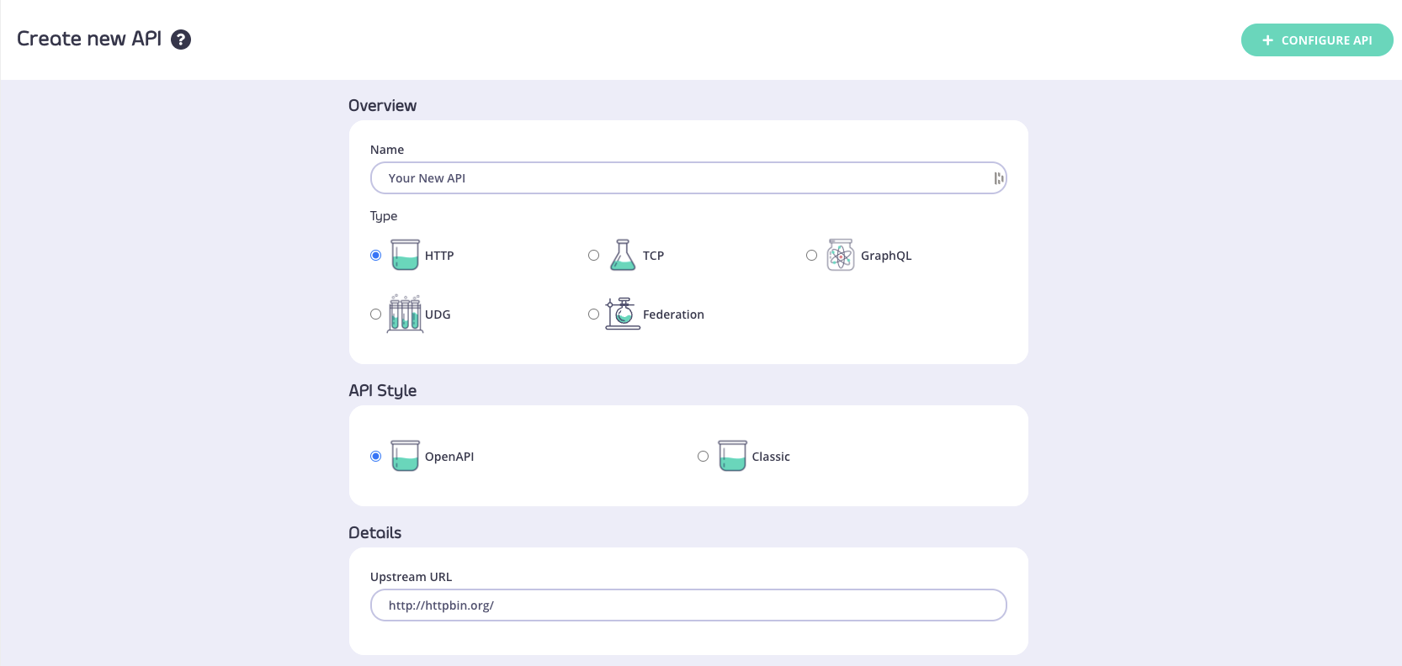Click the GraphQL atom jar icon
Viewport: 1402px width, 666px height.
[841, 255]
